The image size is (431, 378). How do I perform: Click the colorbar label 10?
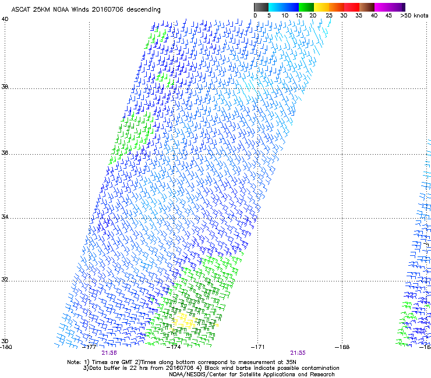click(285, 16)
